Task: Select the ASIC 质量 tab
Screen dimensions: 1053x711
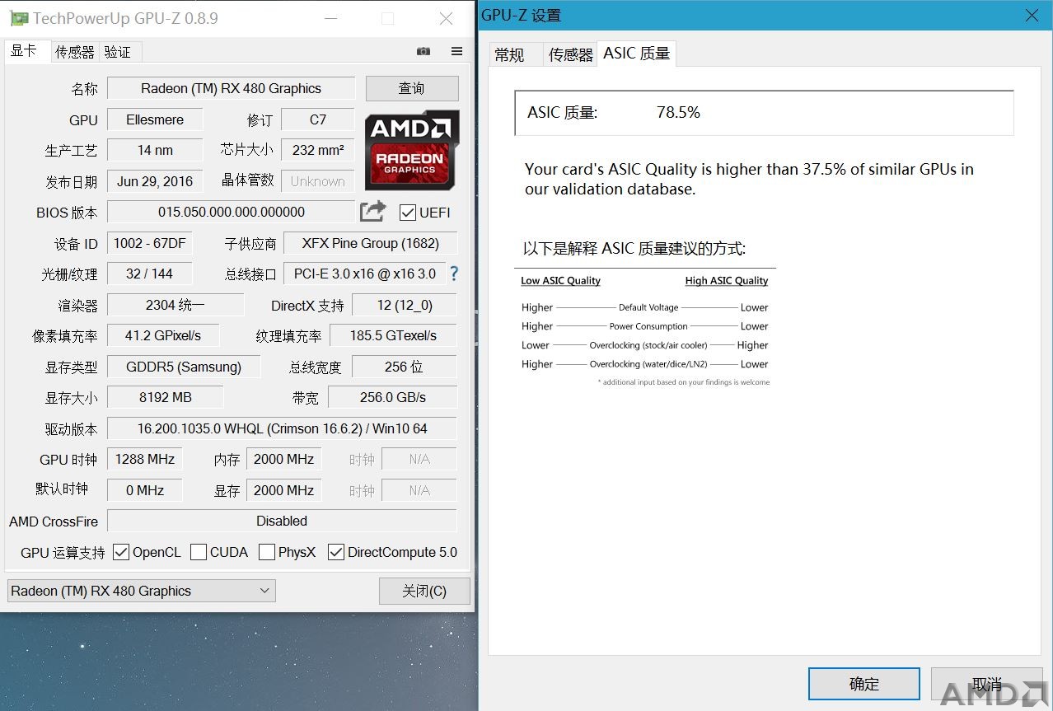Action: click(x=637, y=53)
